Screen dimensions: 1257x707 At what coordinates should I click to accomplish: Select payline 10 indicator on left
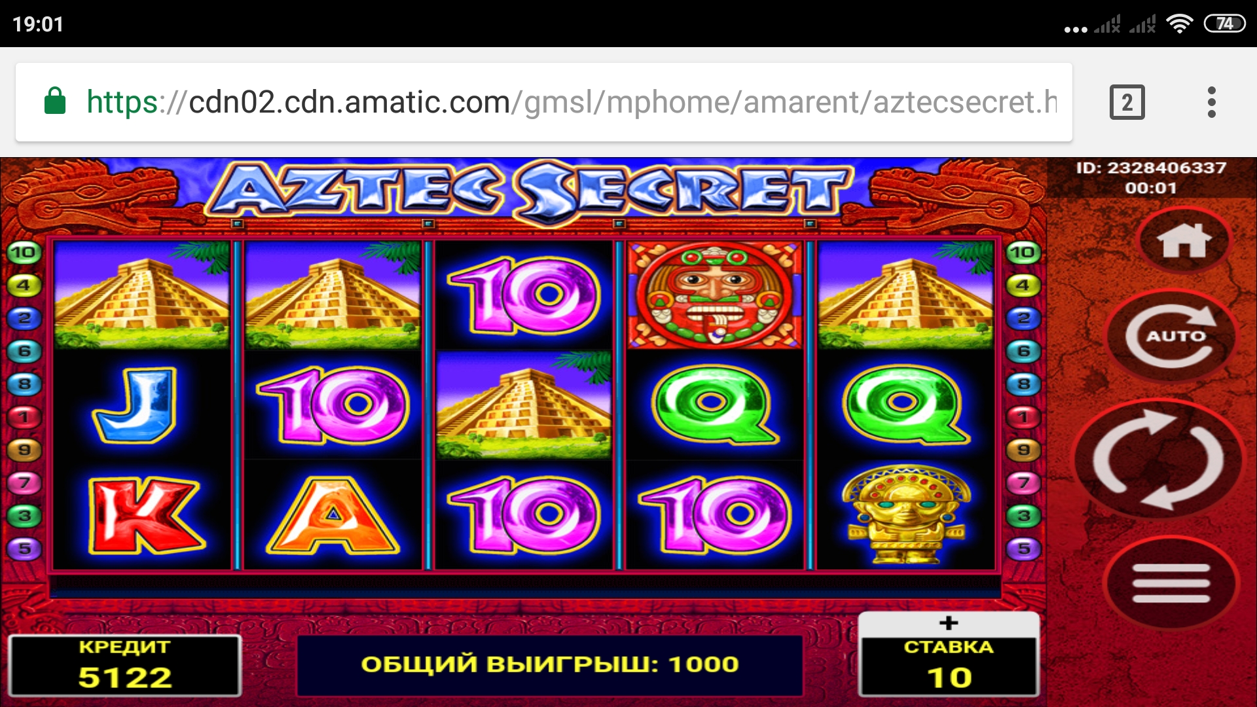click(x=24, y=253)
